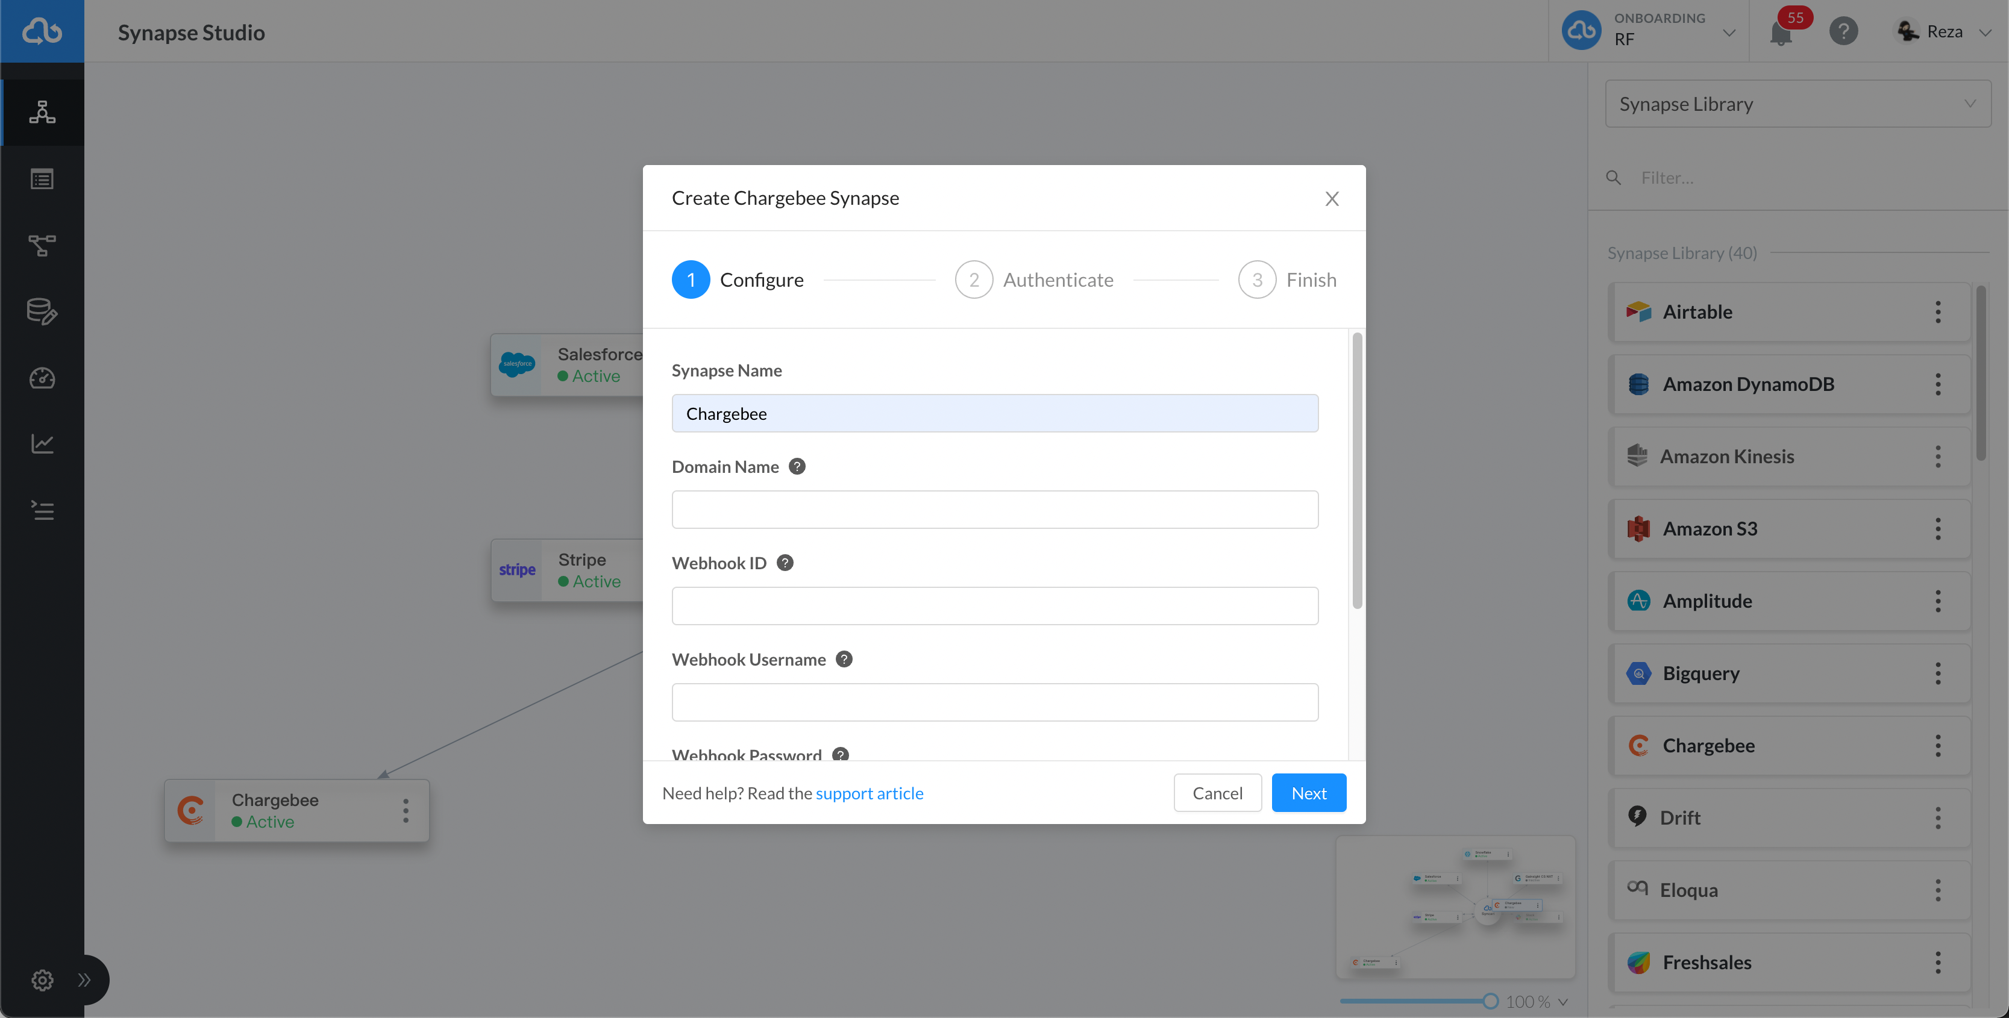
Task: Click the canvas zoom slider handle
Action: (x=1490, y=1002)
